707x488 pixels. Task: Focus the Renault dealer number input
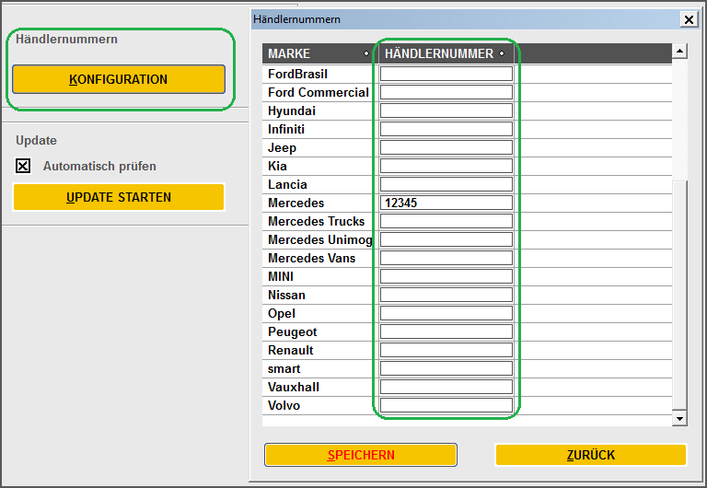tap(446, 350)
